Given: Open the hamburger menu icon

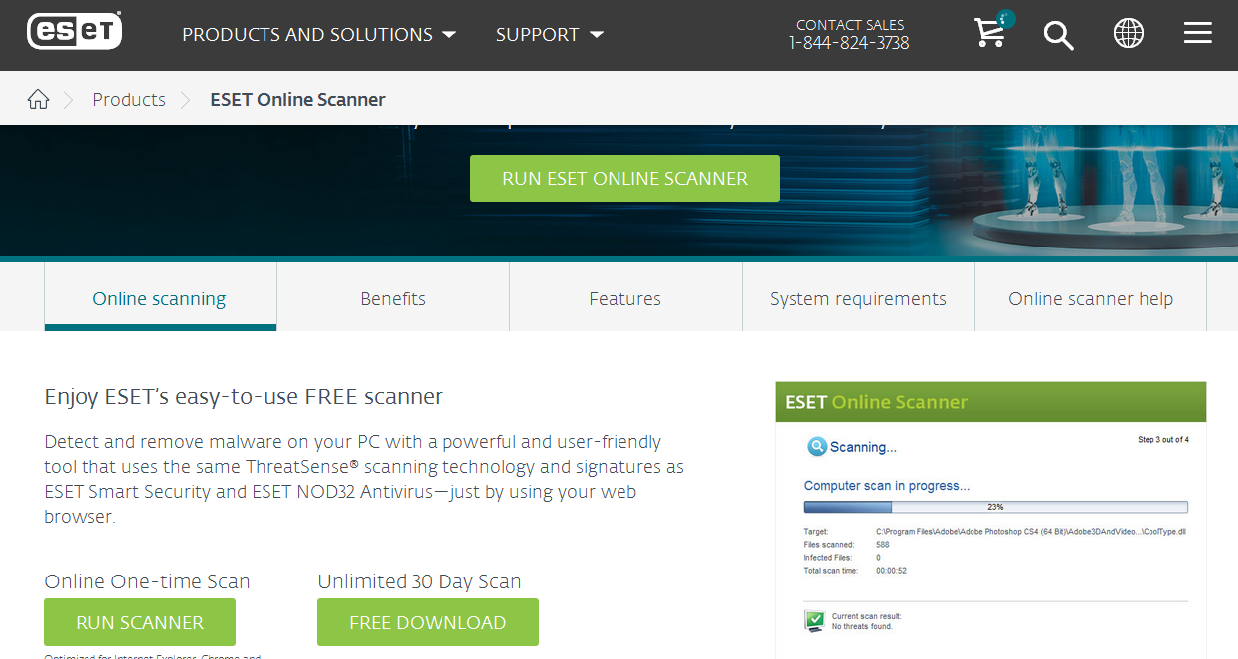Looking at the screenshot, I should (x=1198, y=34).
